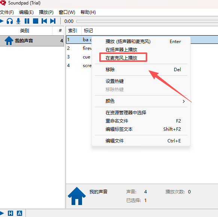Click the playback progress bar
Image resolution: width=218 pixels, height=217 pixels.
pos(147,21)
